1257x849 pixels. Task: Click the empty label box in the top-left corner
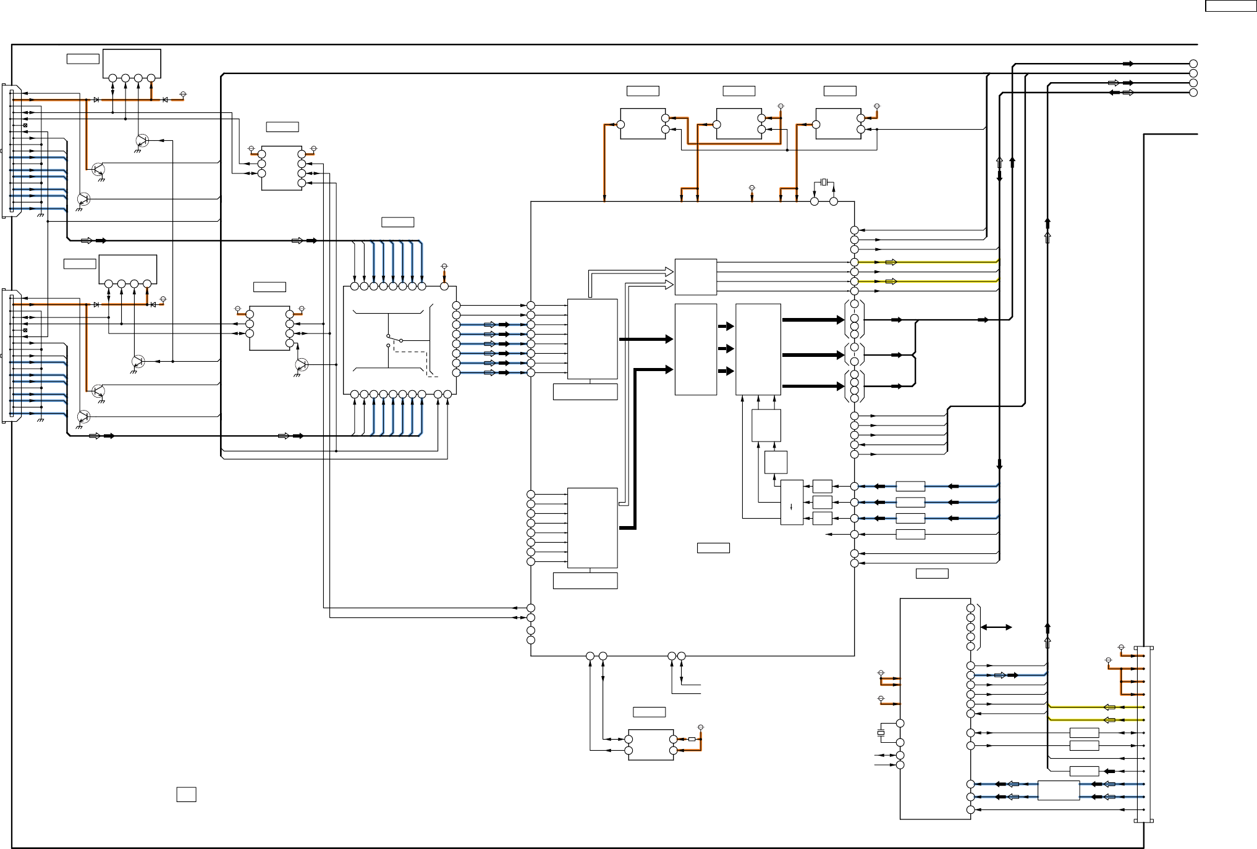tap(83, 59)
